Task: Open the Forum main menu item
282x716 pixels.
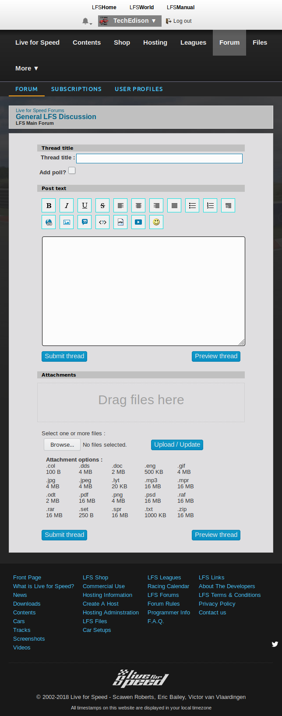Action: 229,42
